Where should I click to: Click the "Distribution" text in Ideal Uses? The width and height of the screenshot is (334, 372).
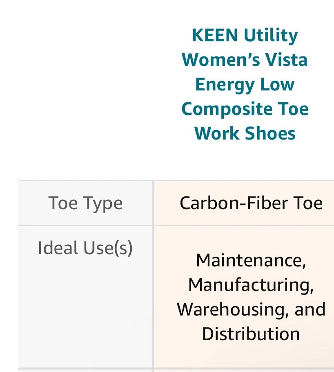(251, 334)
